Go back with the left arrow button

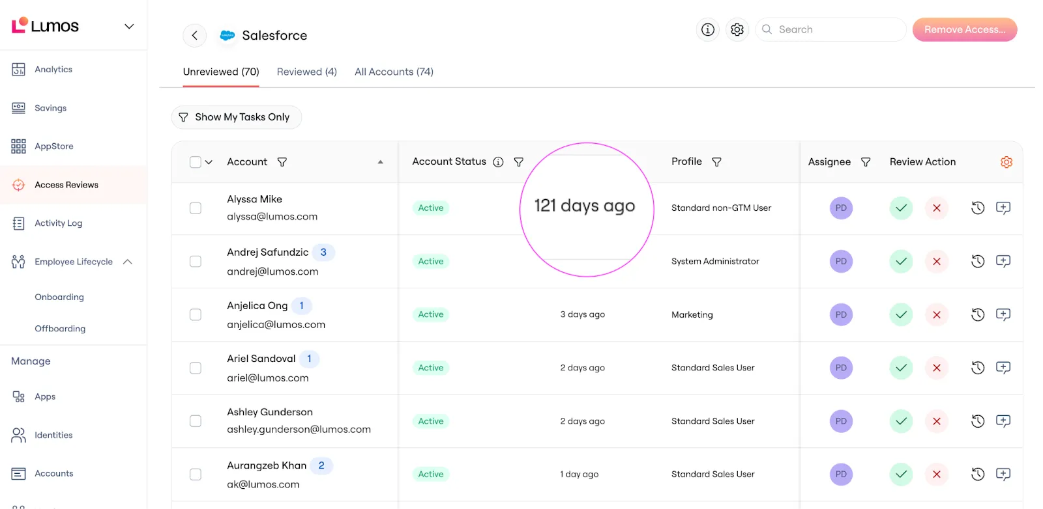click(x=194, y=35)
